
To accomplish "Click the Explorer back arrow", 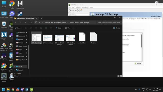I will (x=16, y=22).
